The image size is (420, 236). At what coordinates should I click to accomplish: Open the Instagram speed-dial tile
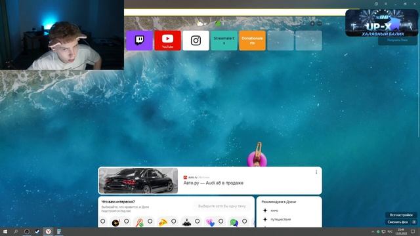196,41
